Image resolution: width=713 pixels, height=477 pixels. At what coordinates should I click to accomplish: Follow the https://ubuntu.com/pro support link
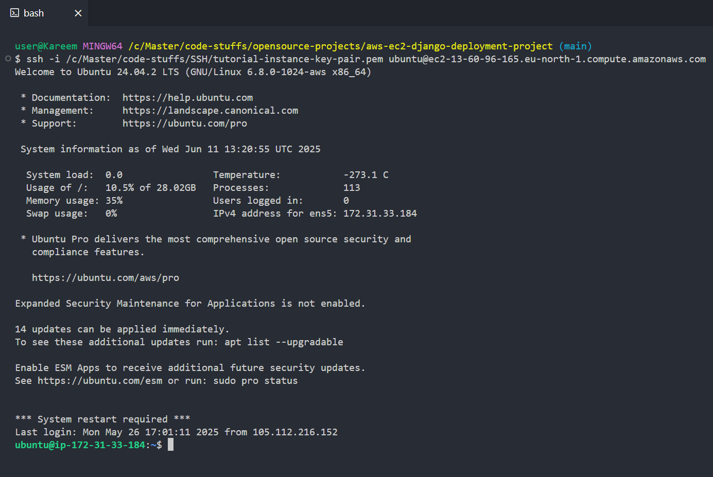coord(184,123)
